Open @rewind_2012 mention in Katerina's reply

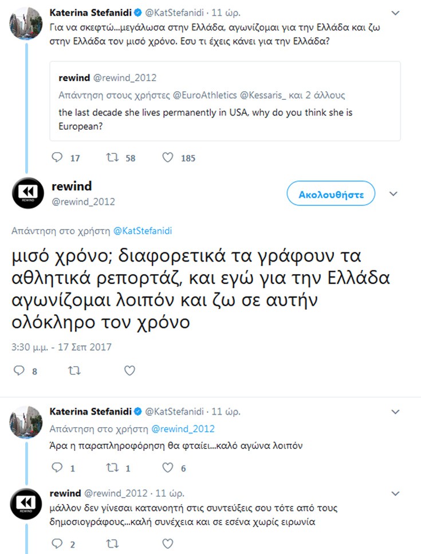(x=183, y=428)
